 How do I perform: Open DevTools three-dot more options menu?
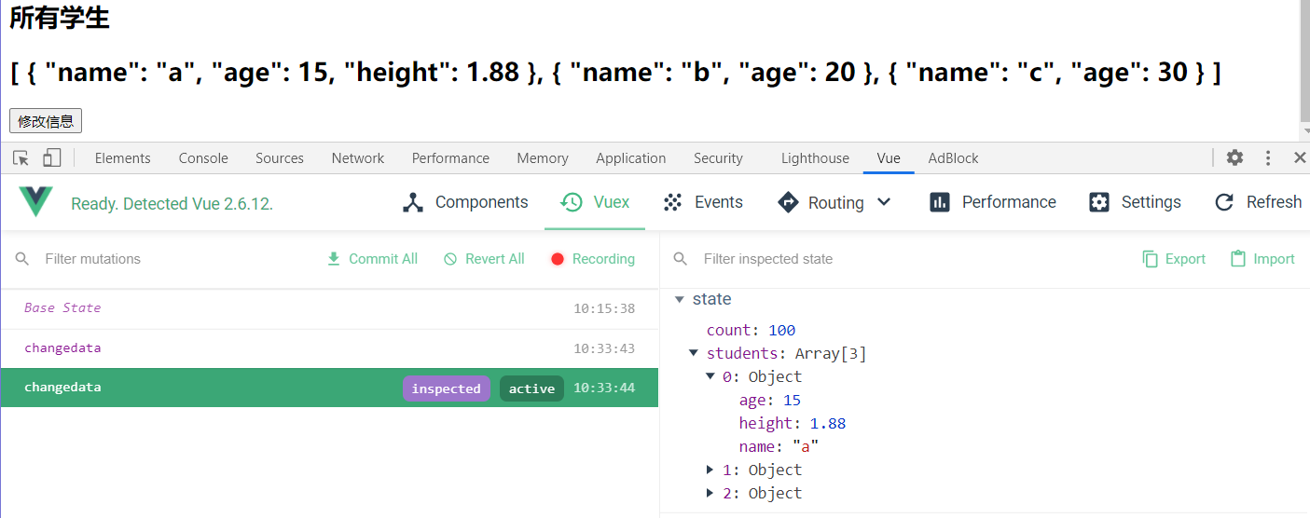click(x=1268, y=158)
